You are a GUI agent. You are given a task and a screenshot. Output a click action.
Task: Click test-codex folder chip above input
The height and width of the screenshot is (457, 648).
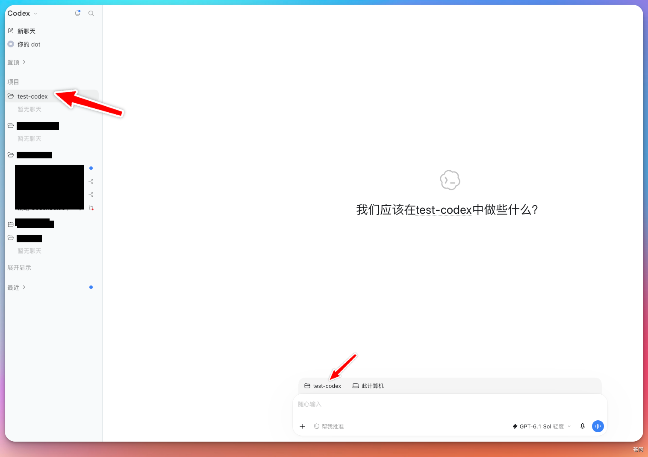click(323, 386)
